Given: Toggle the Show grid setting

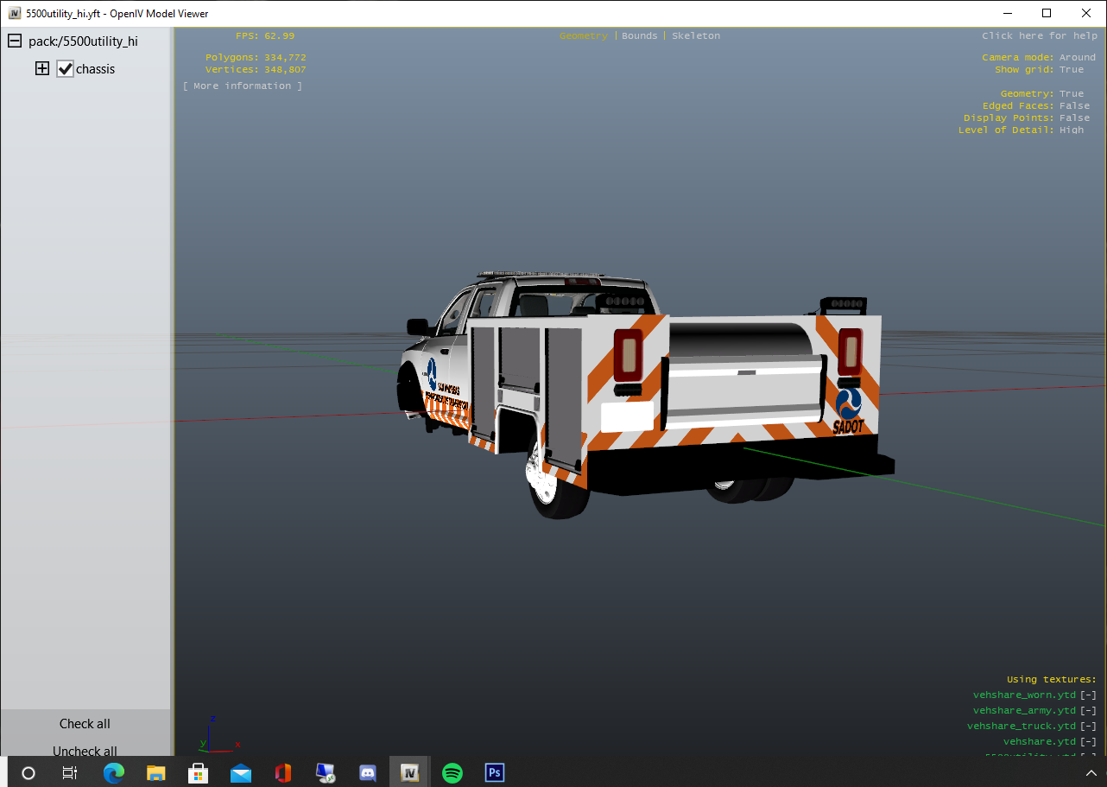Looking at the screenshot, I should (x=1071, y=69).
